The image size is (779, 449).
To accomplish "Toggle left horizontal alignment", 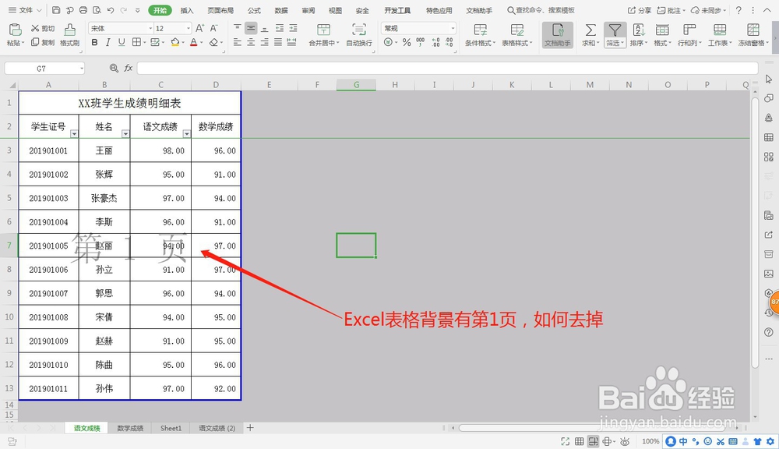I will [x=238, y=43].
